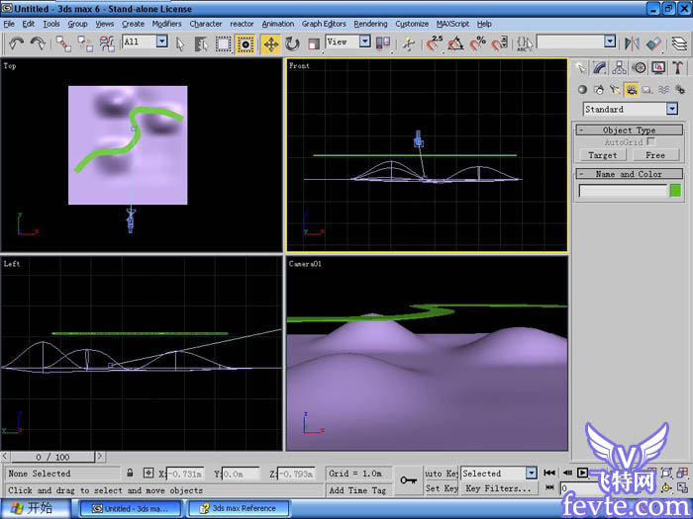The image size is (693, 519).
Task: Click the time slider left arrow
Action: [x=5, y=457]
